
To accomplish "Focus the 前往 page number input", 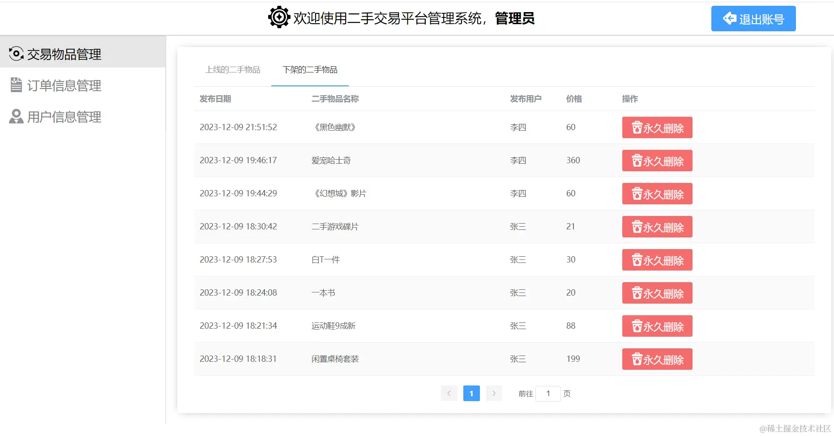I will (548, 394).
